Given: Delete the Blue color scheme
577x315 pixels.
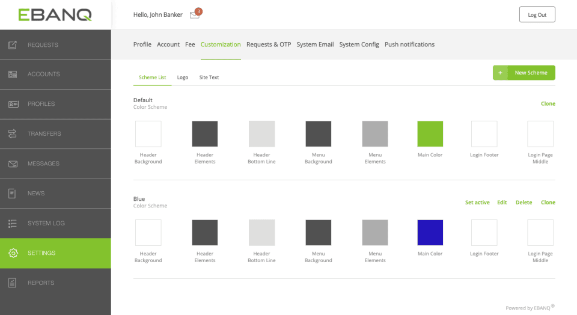Looking at the screenshot, I should pyautogui.click(x=524, y=203).
